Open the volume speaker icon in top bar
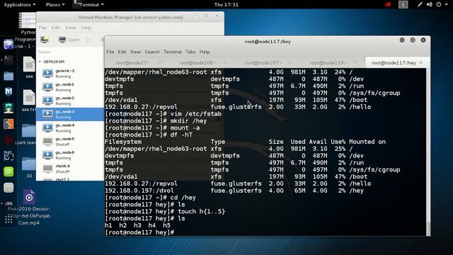453x255 pixels. 430,4
